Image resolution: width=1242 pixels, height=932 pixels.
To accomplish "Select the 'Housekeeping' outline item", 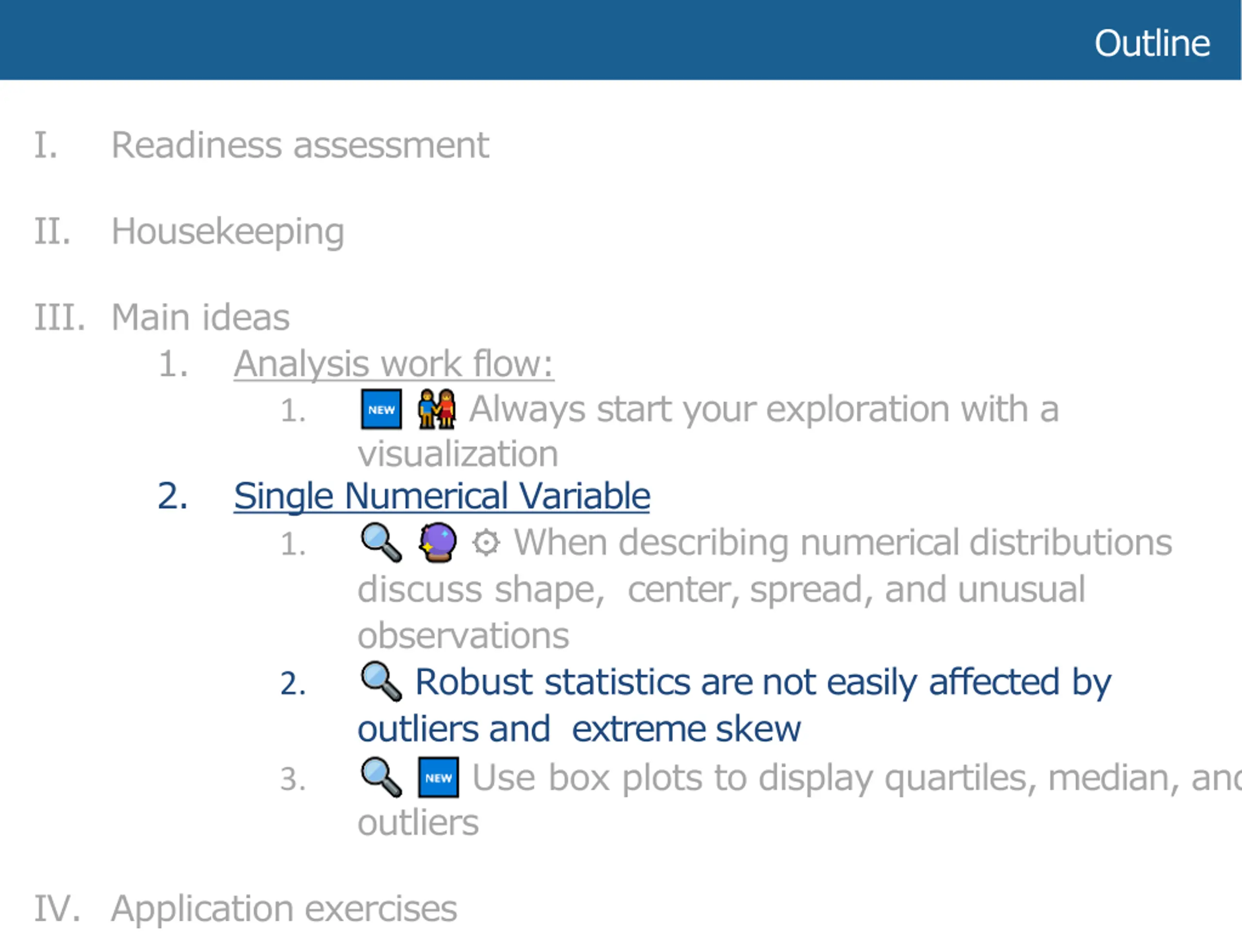I will tap(228, 231).
